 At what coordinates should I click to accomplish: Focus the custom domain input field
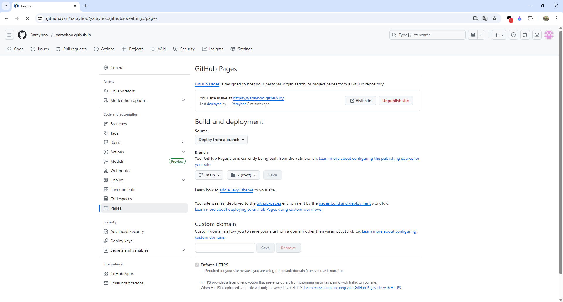coord(225,248)
